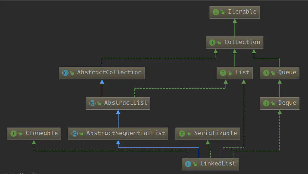Click the green interface icon on Cloneable

pos(13,134)
